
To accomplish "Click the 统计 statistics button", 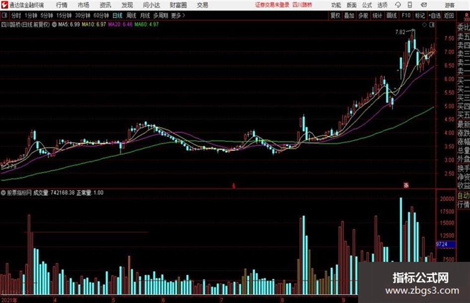I will pos(377,15).
